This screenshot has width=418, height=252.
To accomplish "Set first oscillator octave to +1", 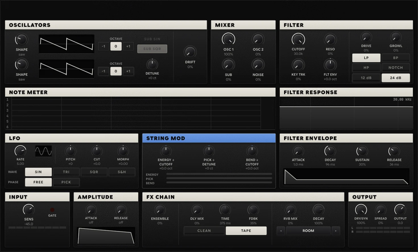I will click(x=128, y=46).
